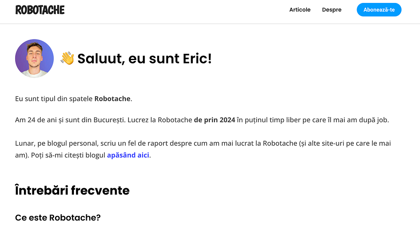
Task: Click the 'Saluut, eu sunt Eric!' heading
Action: click(144, 58)
